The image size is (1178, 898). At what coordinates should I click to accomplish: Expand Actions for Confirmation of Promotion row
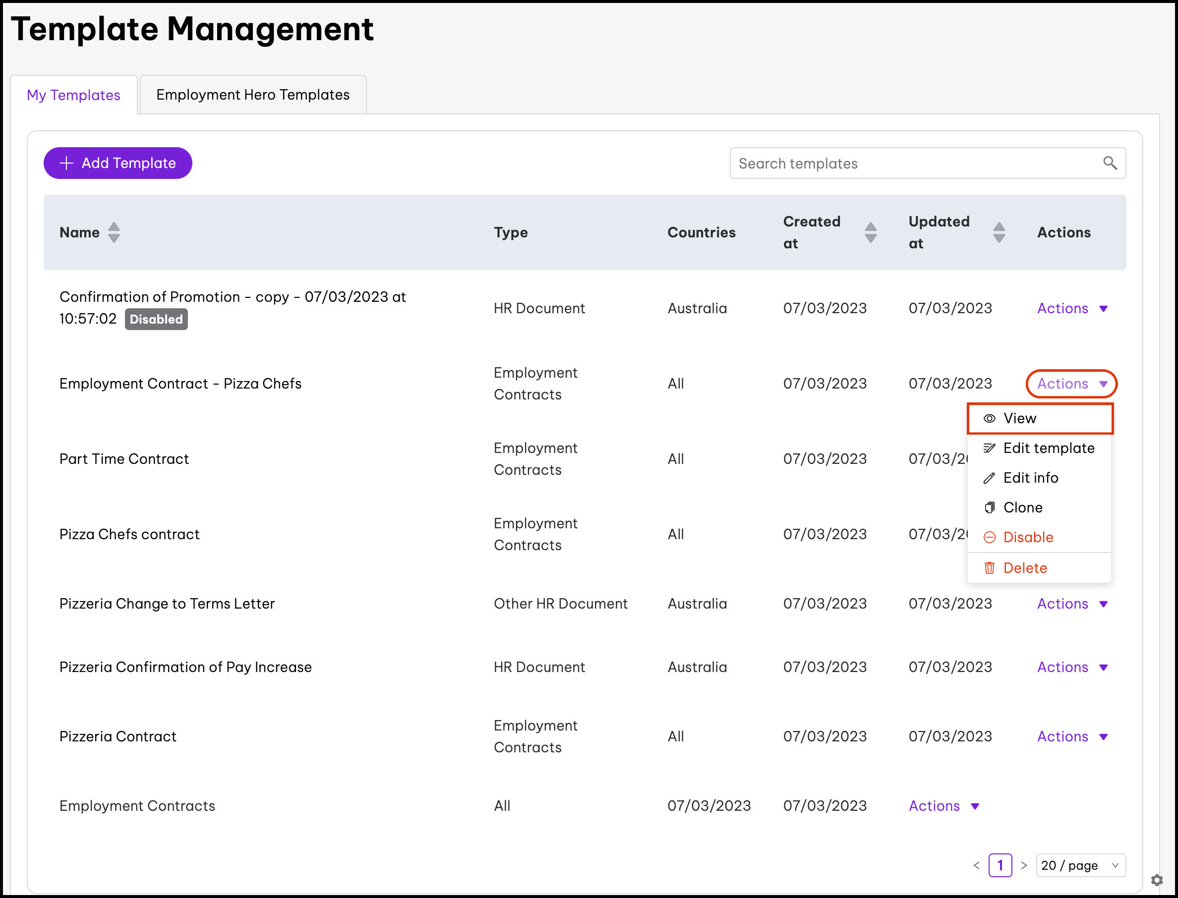click(x=1071, y=308)
